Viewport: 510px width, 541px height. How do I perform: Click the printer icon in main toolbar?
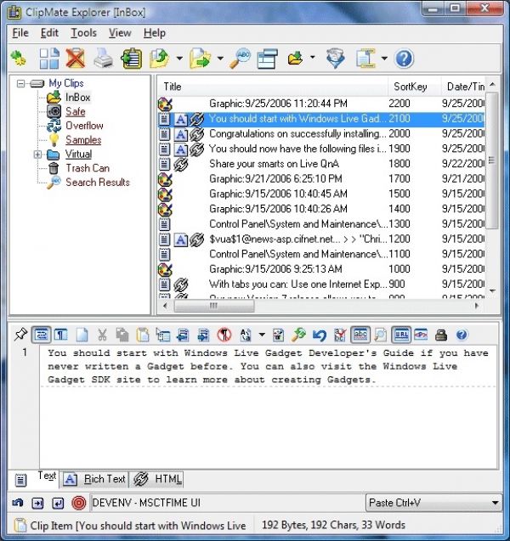point(102,59)
